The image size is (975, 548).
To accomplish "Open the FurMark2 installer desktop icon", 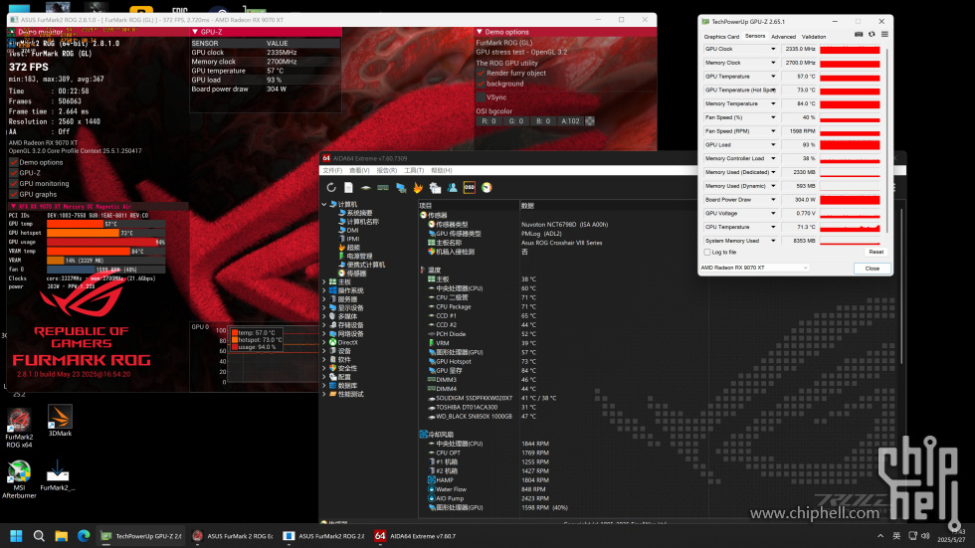I will [x=58, y=475].
